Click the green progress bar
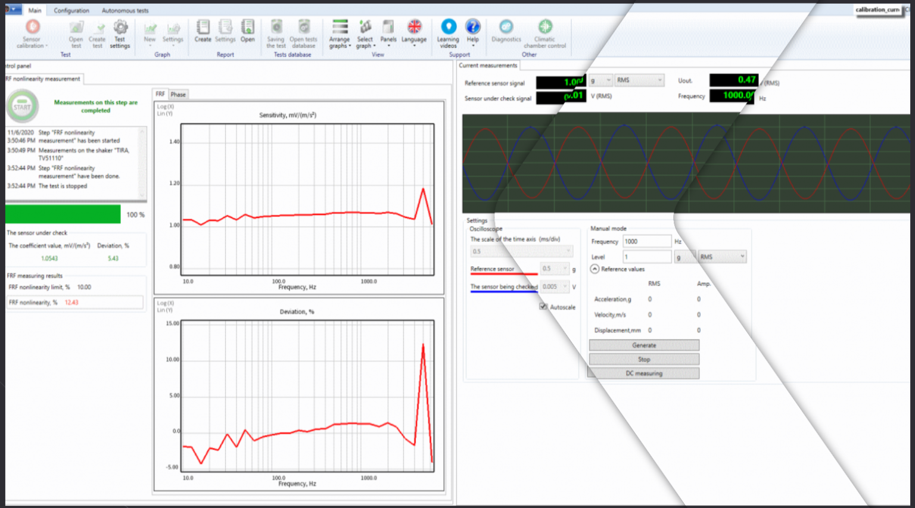Screen dimensions: 915x508 coord(63,214)
